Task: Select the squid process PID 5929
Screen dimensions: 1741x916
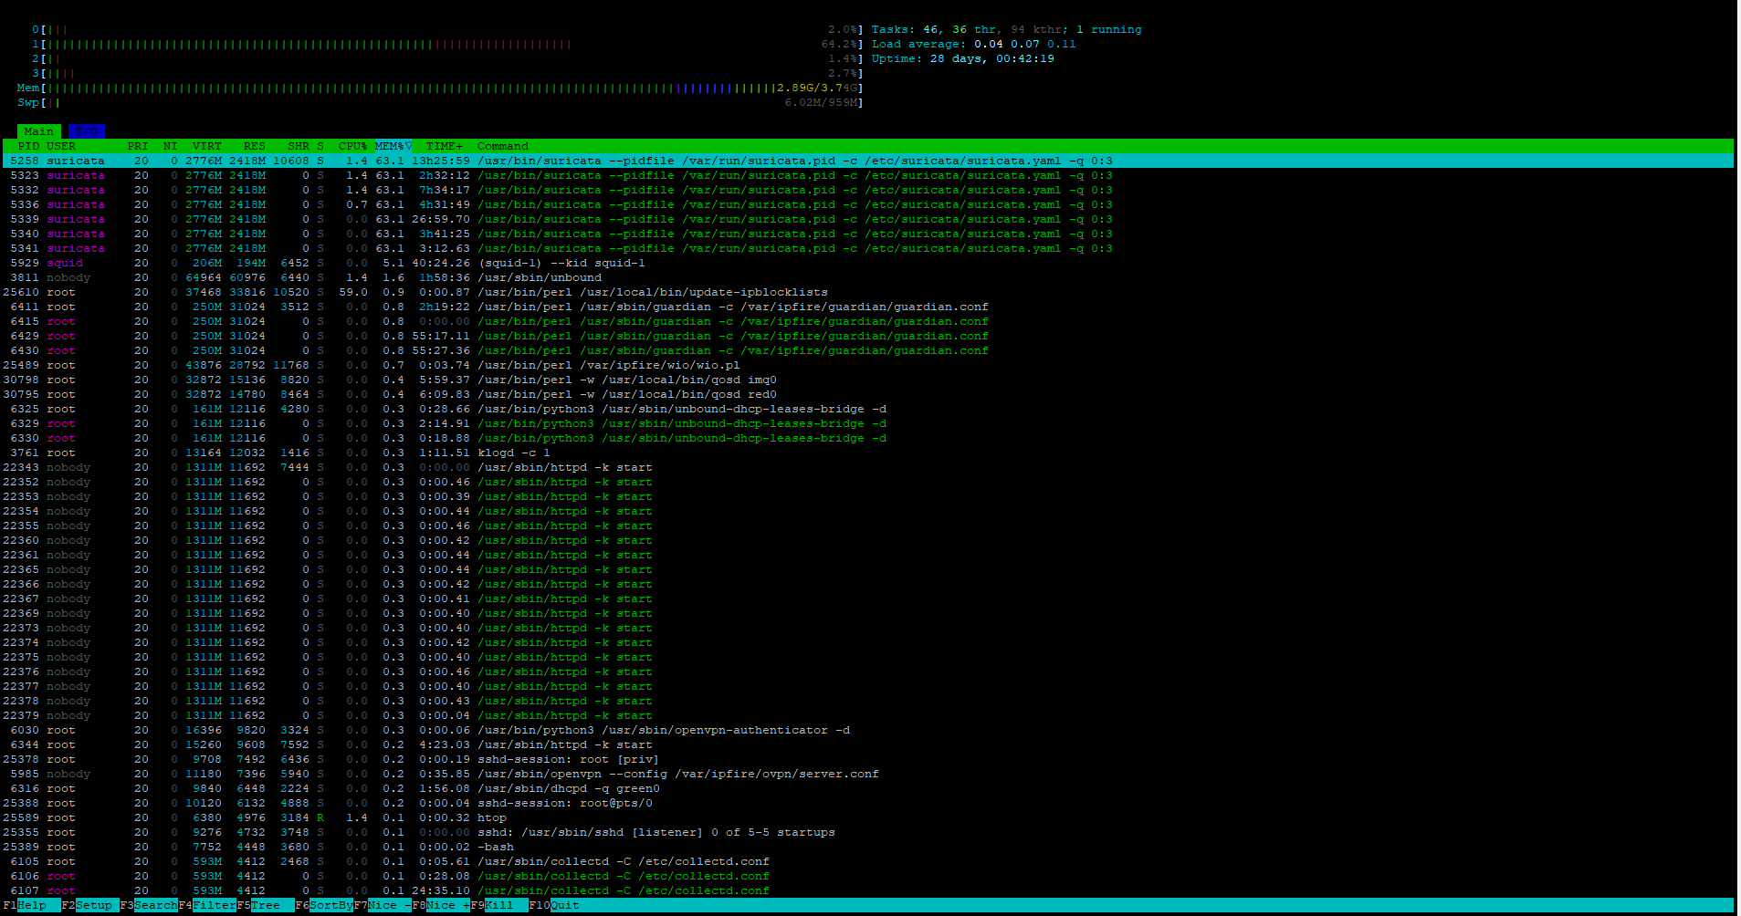Action: [x=868, y=263]
